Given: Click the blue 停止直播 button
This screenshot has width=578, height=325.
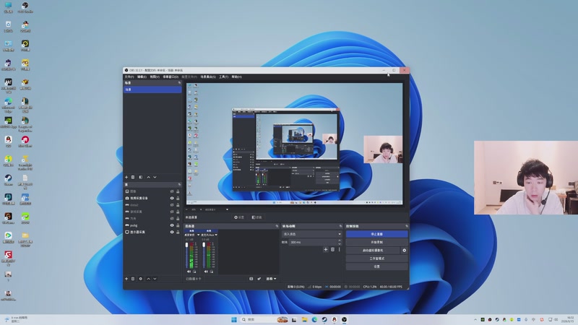Looking at the screenshot, I should 376,234.
